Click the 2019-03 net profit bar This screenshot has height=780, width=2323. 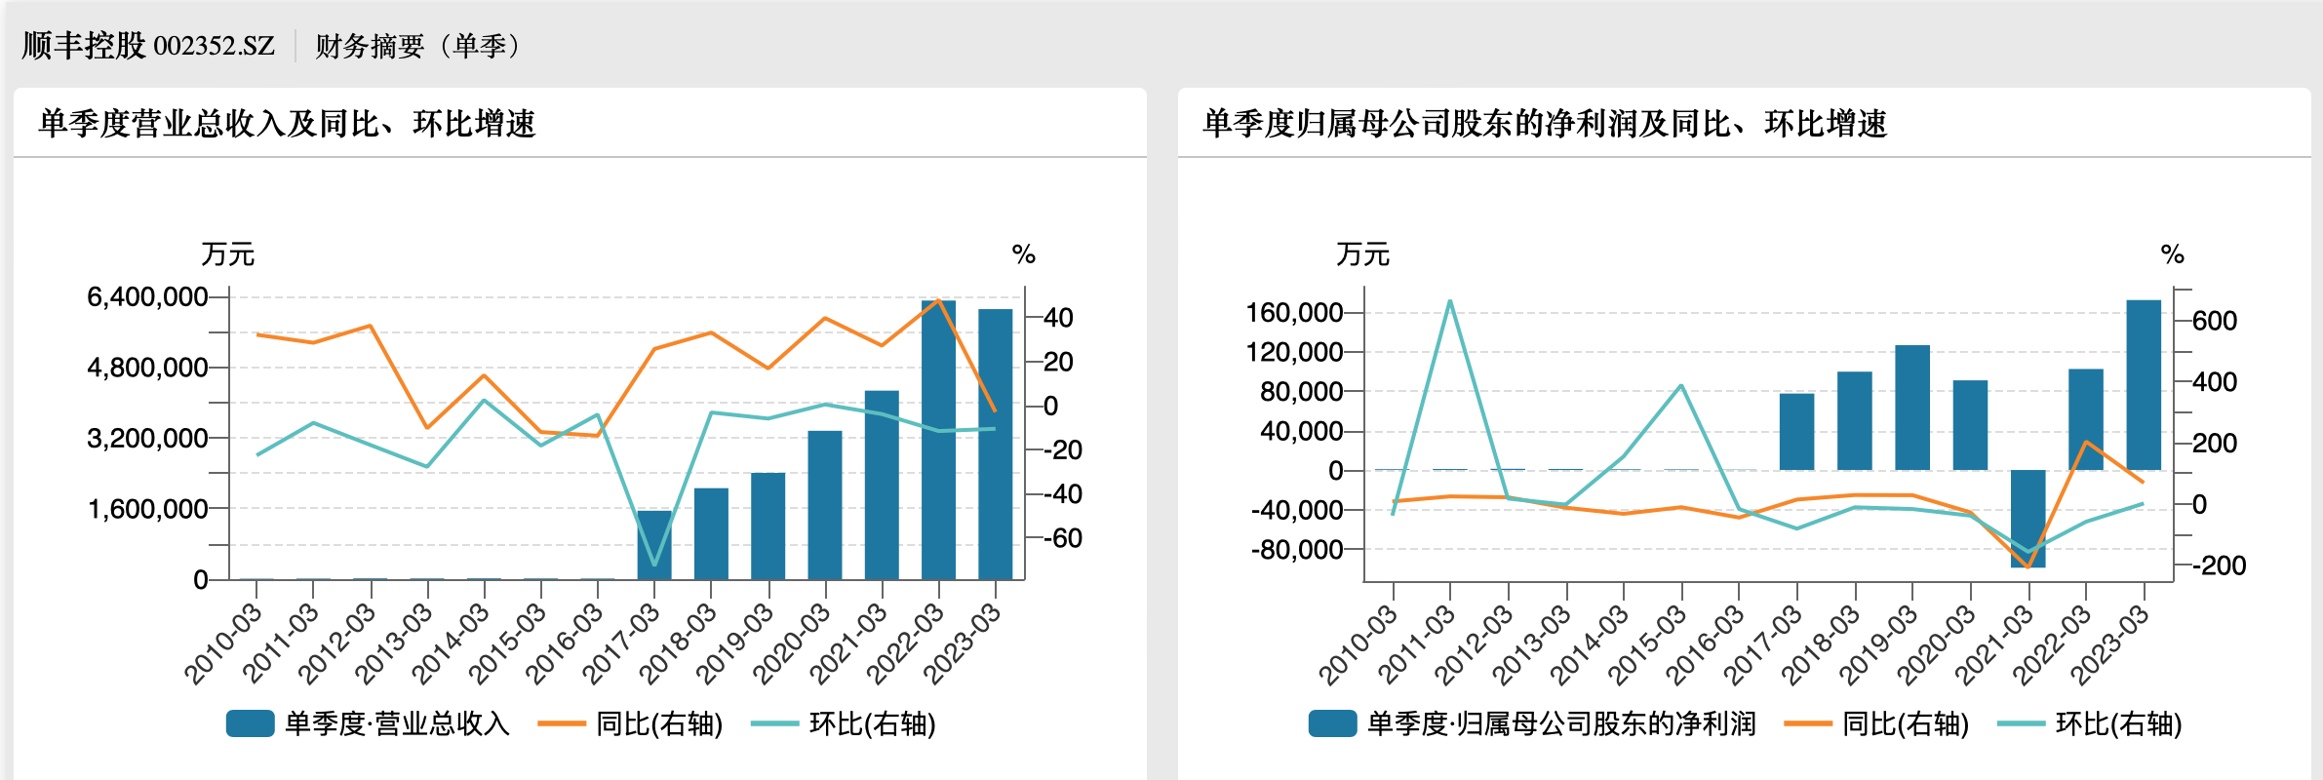pyautogui.click(x=1912, y=408)
